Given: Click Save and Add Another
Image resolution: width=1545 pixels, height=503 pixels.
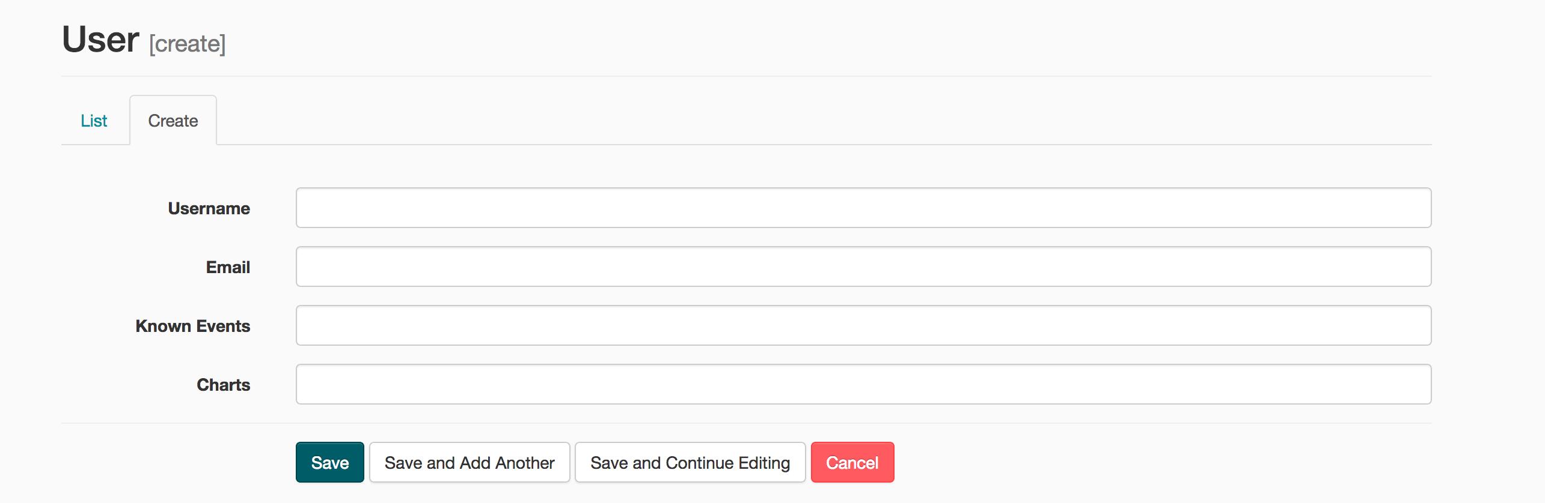Looking at the screenshot, I should click(x=470, y=462).
